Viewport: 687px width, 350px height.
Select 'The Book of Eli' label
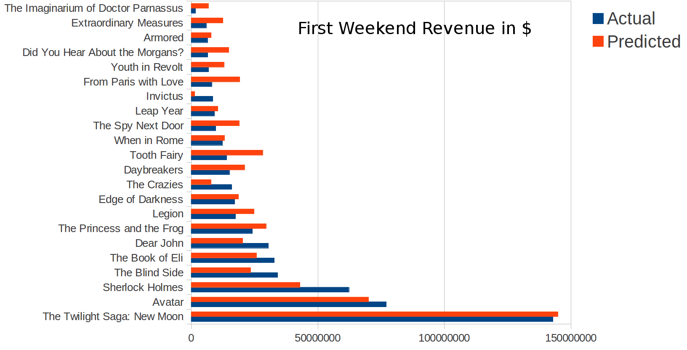146,258
